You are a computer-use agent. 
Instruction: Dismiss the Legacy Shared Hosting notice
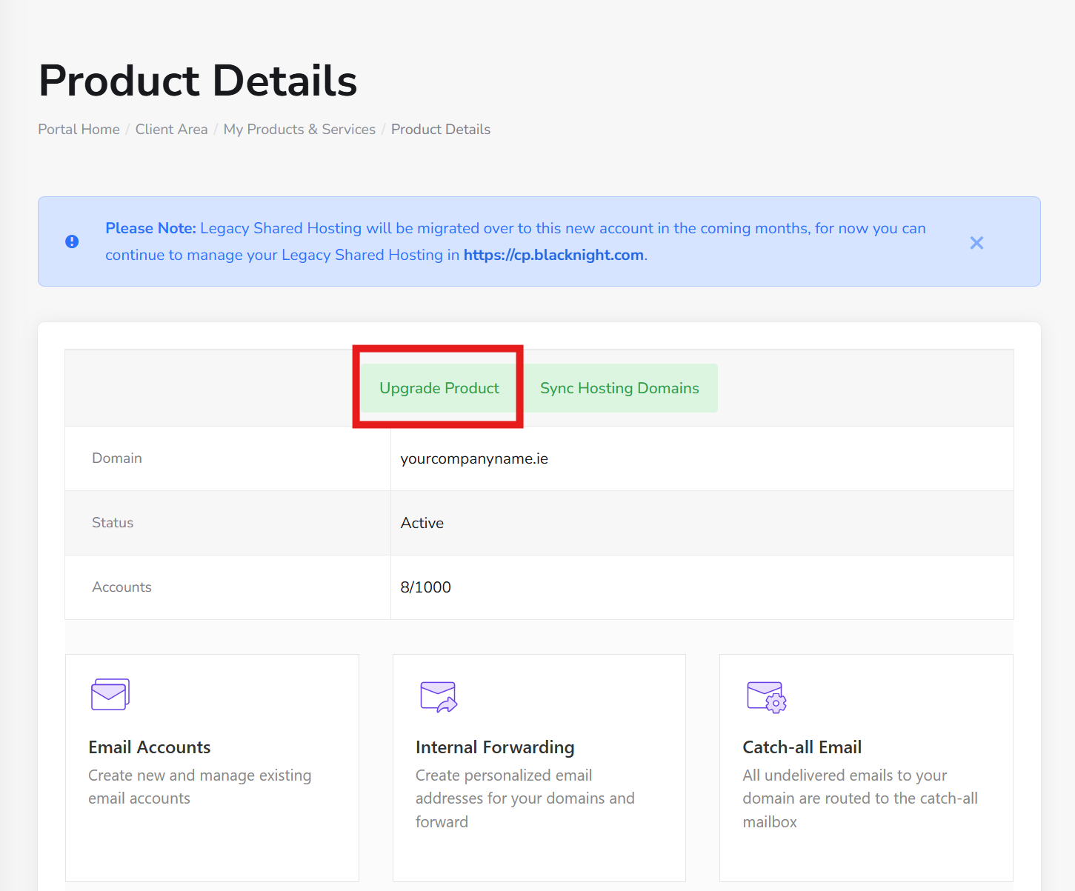tap(976, 243)
